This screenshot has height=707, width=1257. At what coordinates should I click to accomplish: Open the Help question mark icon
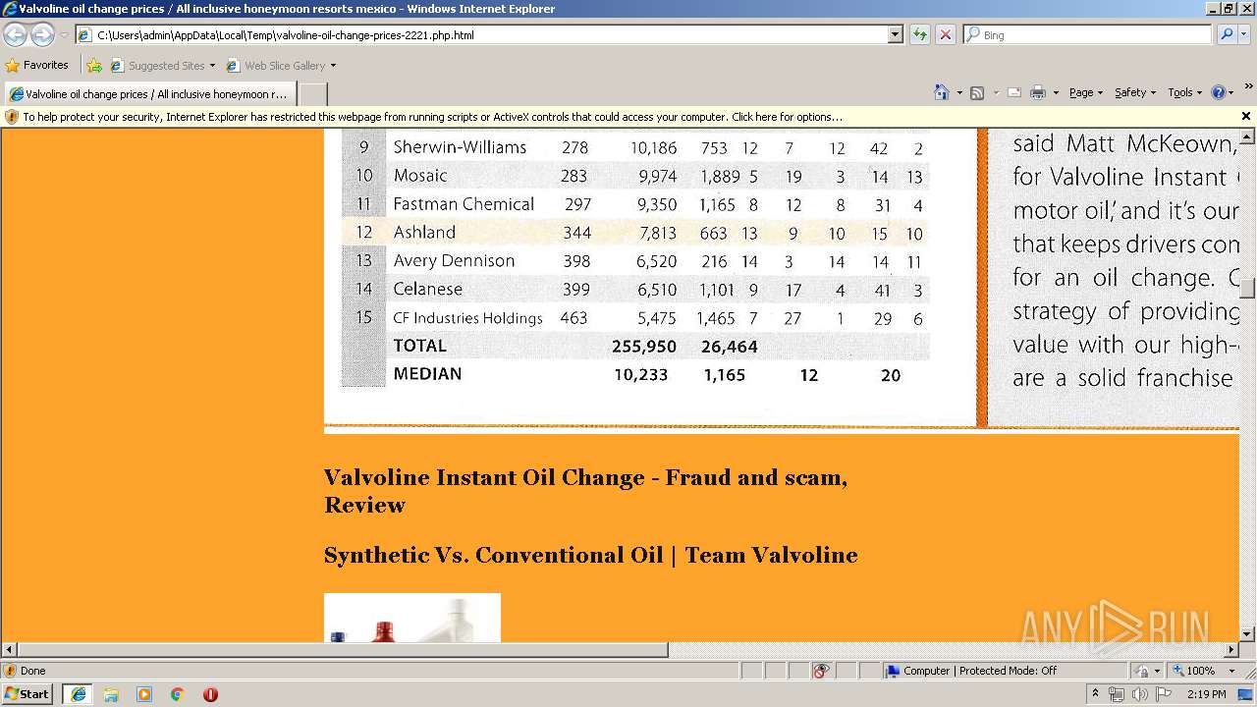[1219, 92]
